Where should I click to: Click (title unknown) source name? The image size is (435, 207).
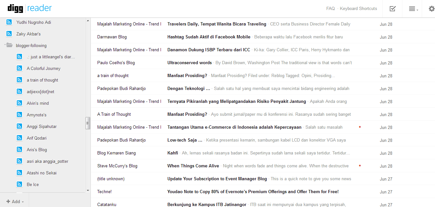coord(111,179)
